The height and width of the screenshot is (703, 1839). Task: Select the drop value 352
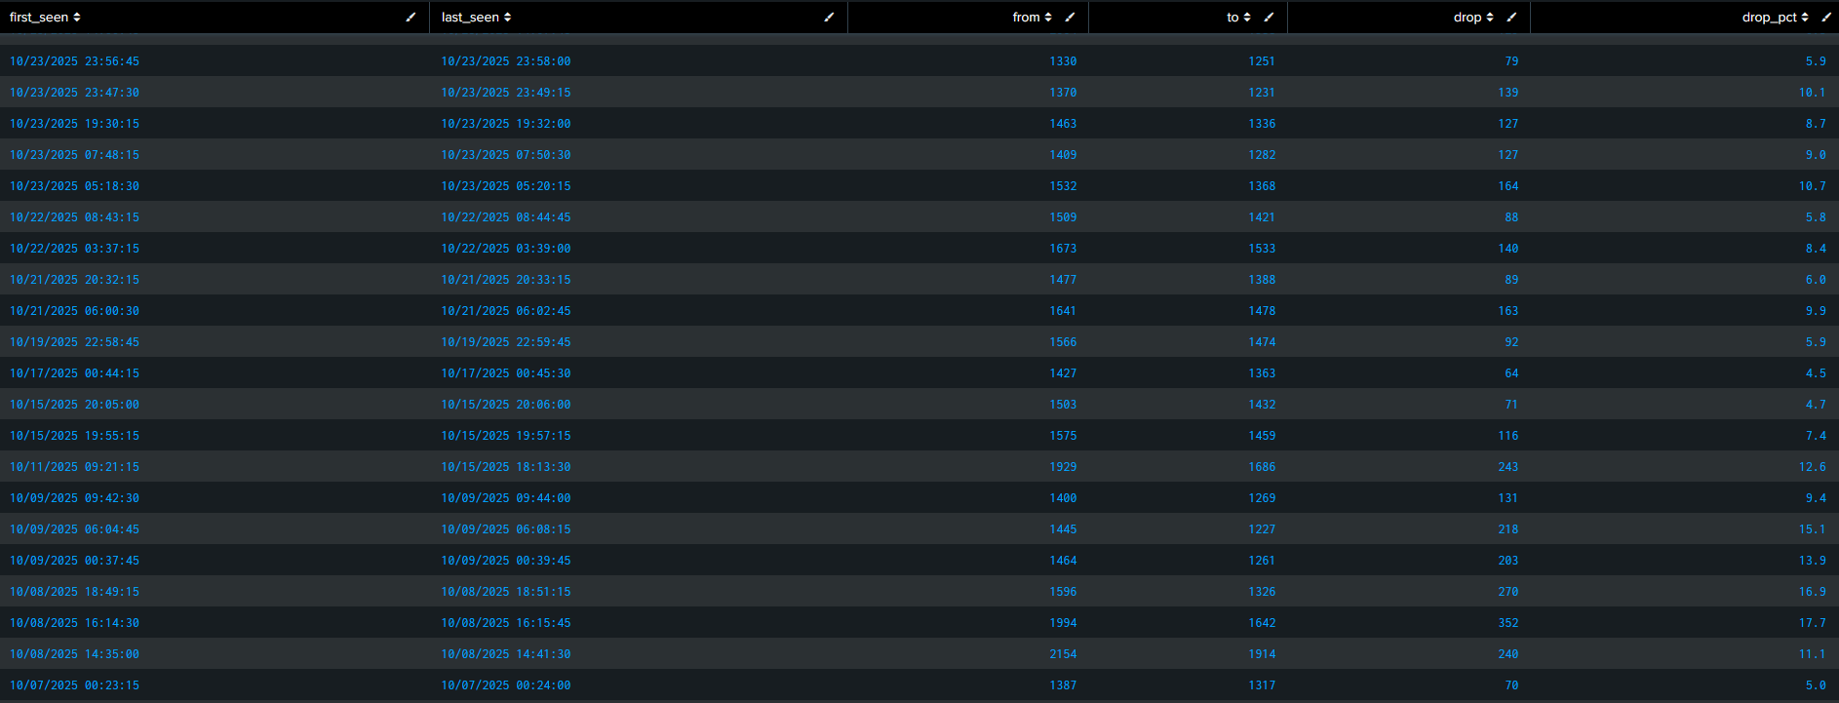(1507, 623)
